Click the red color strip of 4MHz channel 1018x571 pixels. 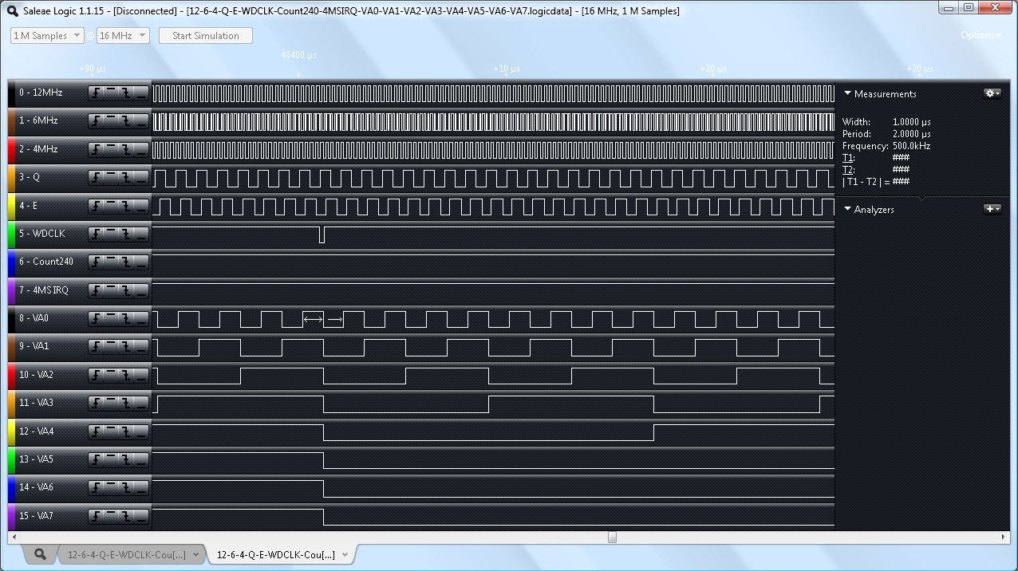12,149
